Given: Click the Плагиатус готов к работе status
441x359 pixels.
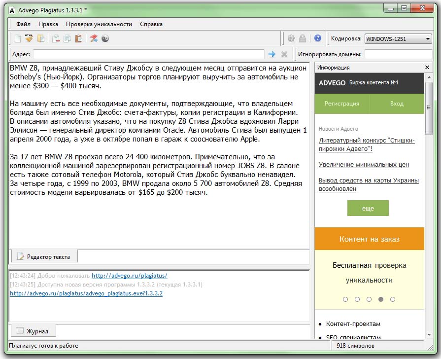Looking at the screenshot, I should point(43,346).
